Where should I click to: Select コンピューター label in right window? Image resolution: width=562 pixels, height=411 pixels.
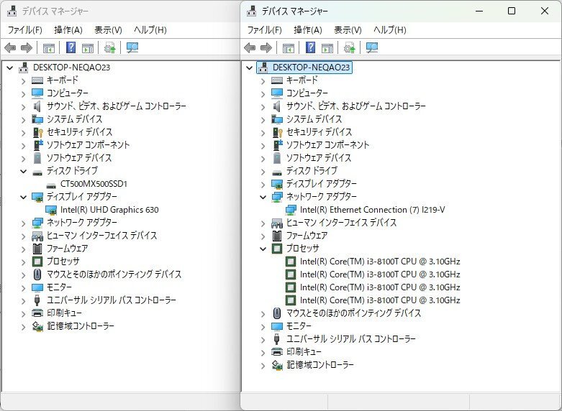(x=307, y=93)
